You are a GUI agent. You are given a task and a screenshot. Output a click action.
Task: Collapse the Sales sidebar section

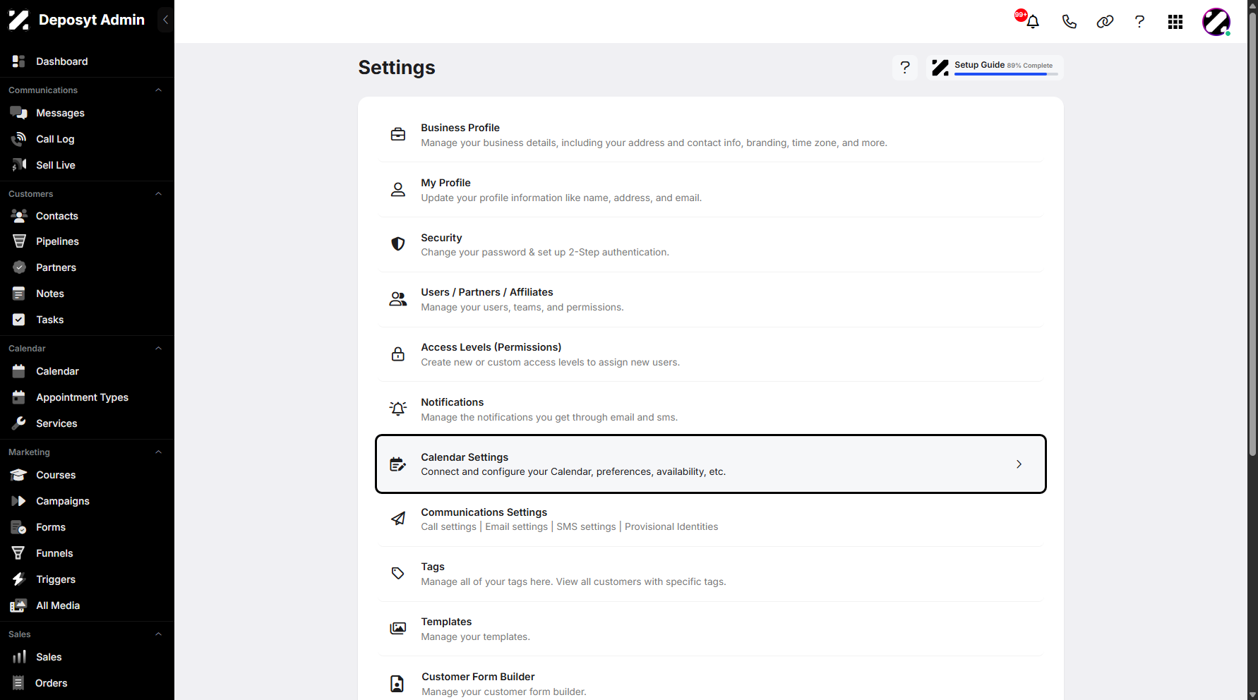point(159,634)
